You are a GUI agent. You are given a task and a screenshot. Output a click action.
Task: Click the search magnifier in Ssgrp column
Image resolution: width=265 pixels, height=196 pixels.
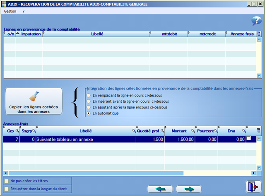34,131
